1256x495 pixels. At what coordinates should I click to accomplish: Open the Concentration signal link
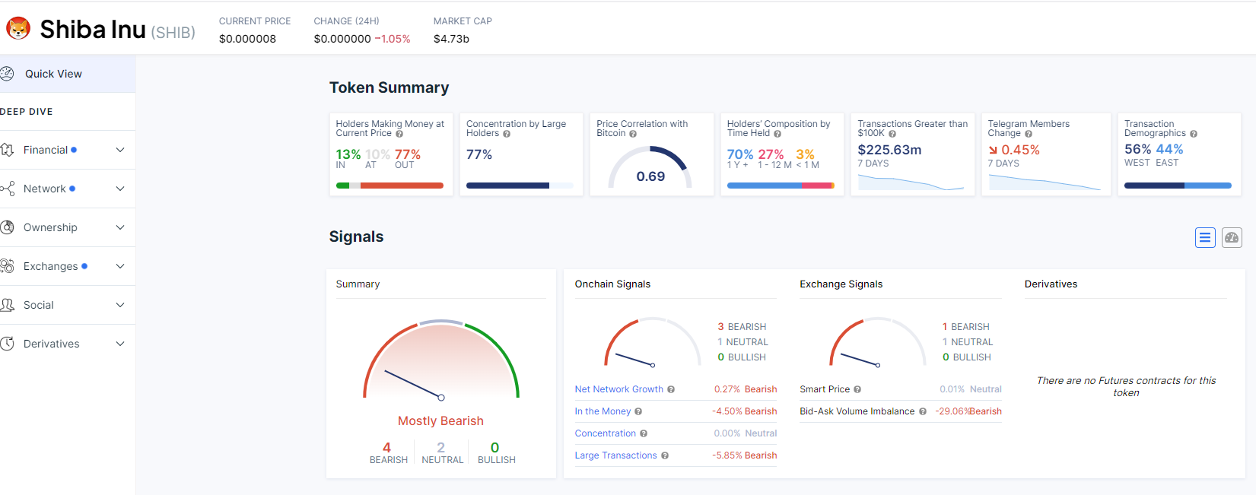click(x=605, y=433)
